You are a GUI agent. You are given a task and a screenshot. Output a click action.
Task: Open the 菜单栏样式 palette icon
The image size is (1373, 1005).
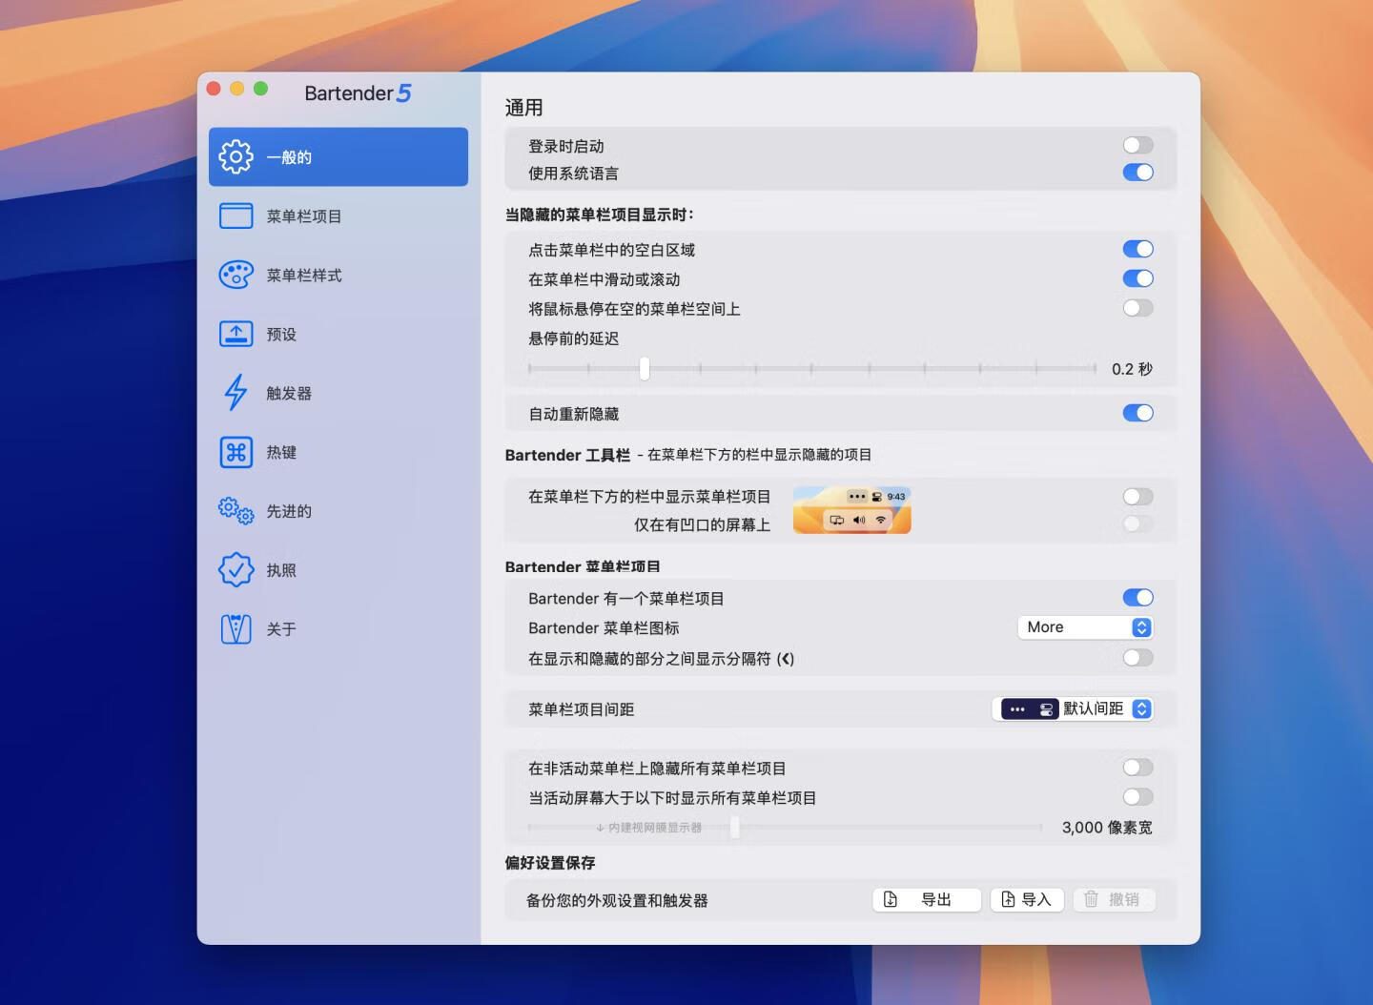pyautogui.click(x=236, y=276)
